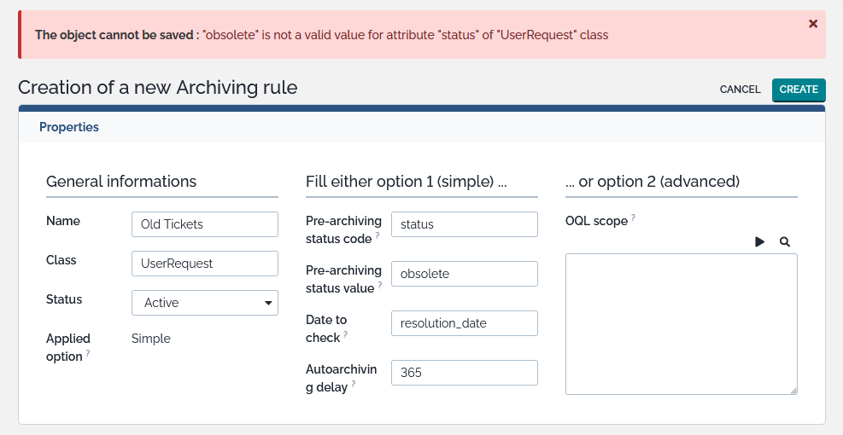Click the Name field containing Old Tickets
843x435 pixels.
205,224
